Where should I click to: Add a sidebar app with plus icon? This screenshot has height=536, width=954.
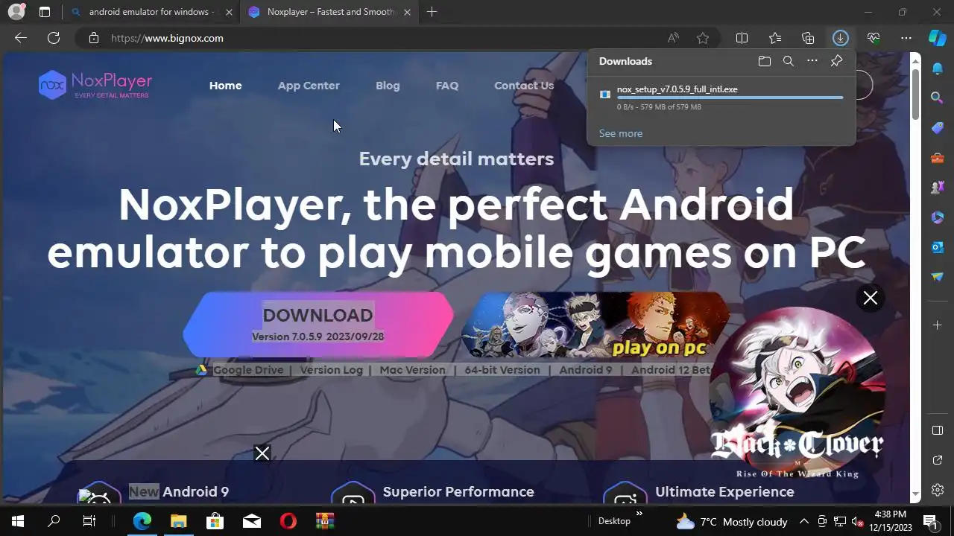pyautogui.click(x=938, y=325)
